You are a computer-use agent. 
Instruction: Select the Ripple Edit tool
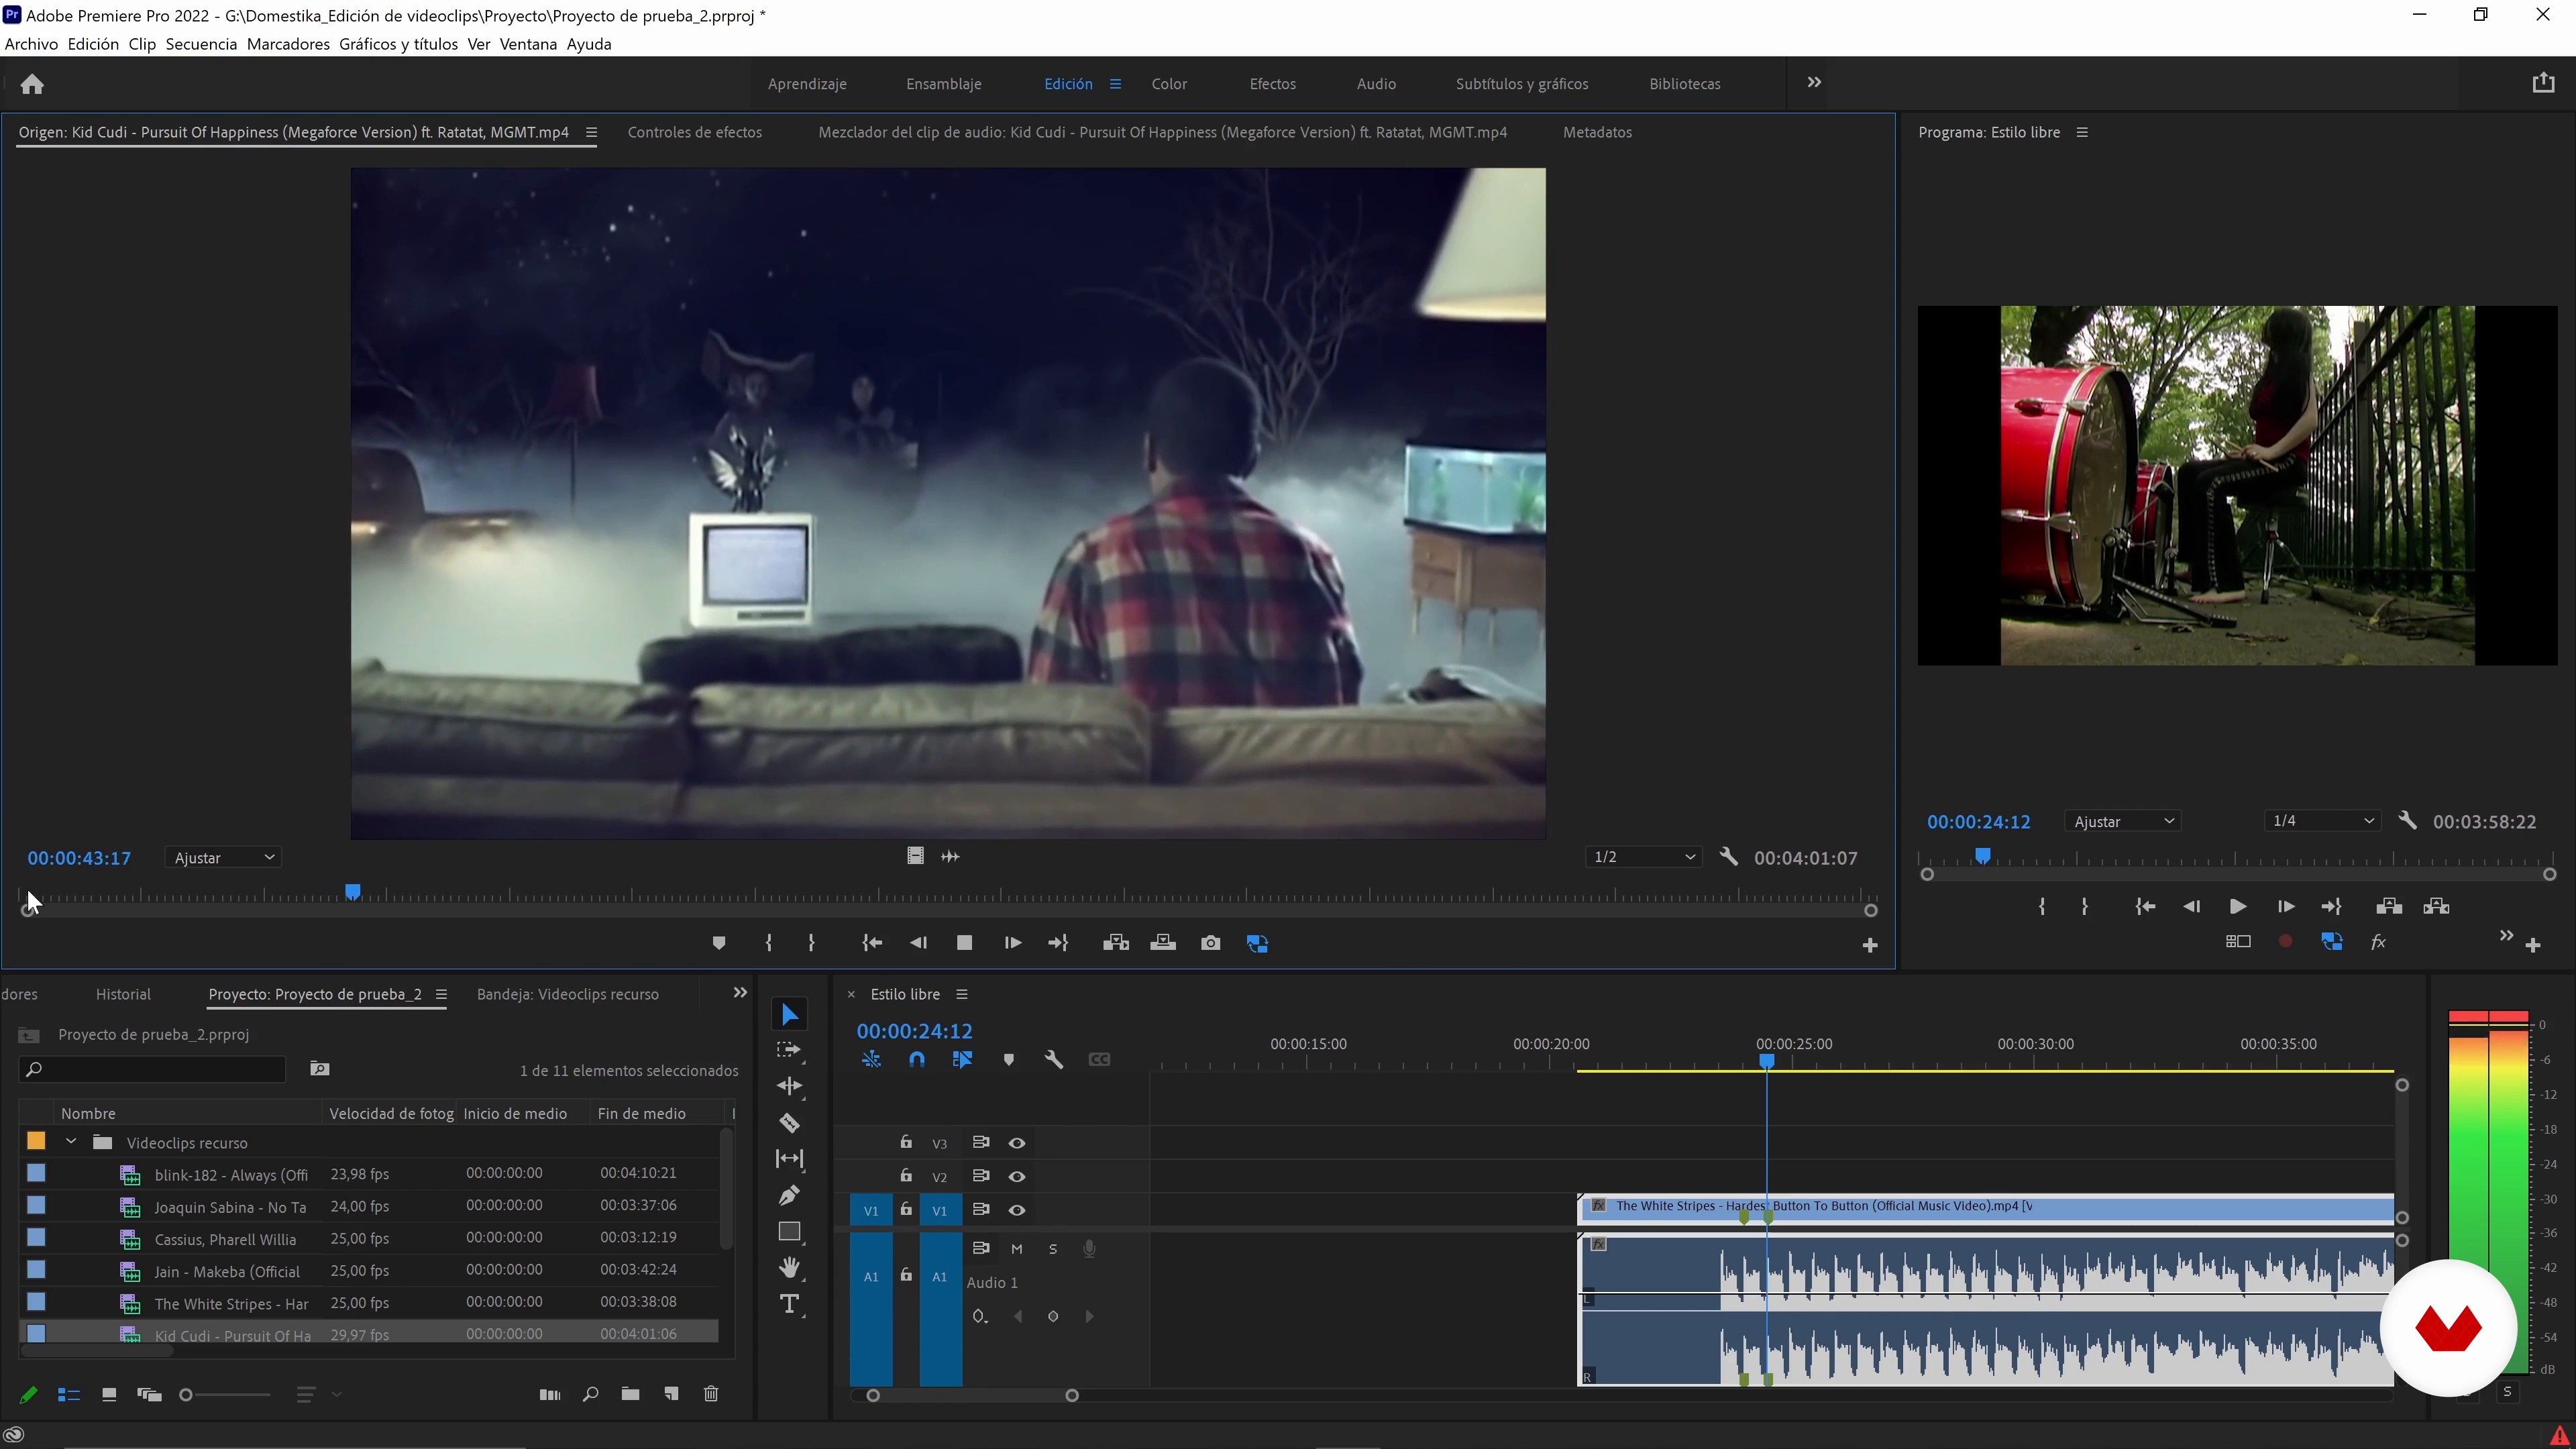pos(789,1086)
